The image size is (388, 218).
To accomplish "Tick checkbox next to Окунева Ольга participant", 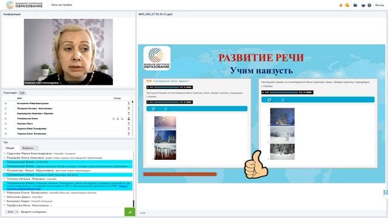I will coord(5,124).
